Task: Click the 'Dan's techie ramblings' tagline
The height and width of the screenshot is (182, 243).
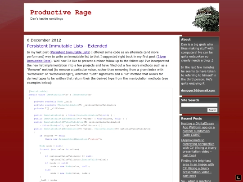Action: coord(47,19)
